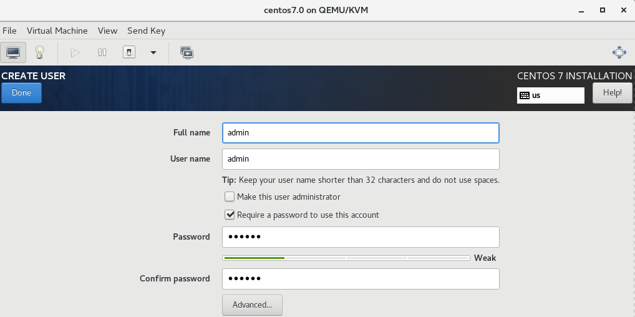
Task: Focus the User name field
Action: pyautogui.click(x=361, y=159)
